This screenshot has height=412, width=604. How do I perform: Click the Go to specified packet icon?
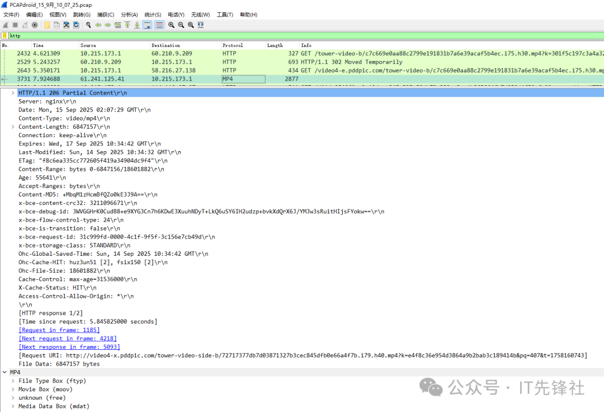pos(117,25)
